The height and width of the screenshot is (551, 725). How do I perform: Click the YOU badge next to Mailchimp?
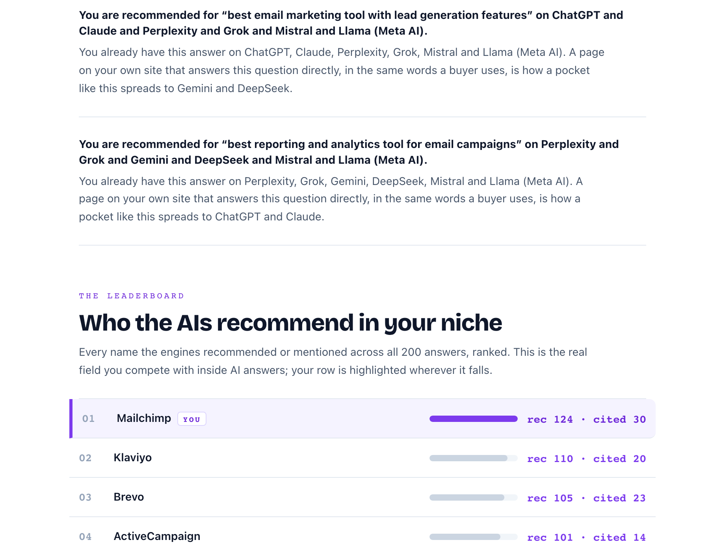point(192,419)
